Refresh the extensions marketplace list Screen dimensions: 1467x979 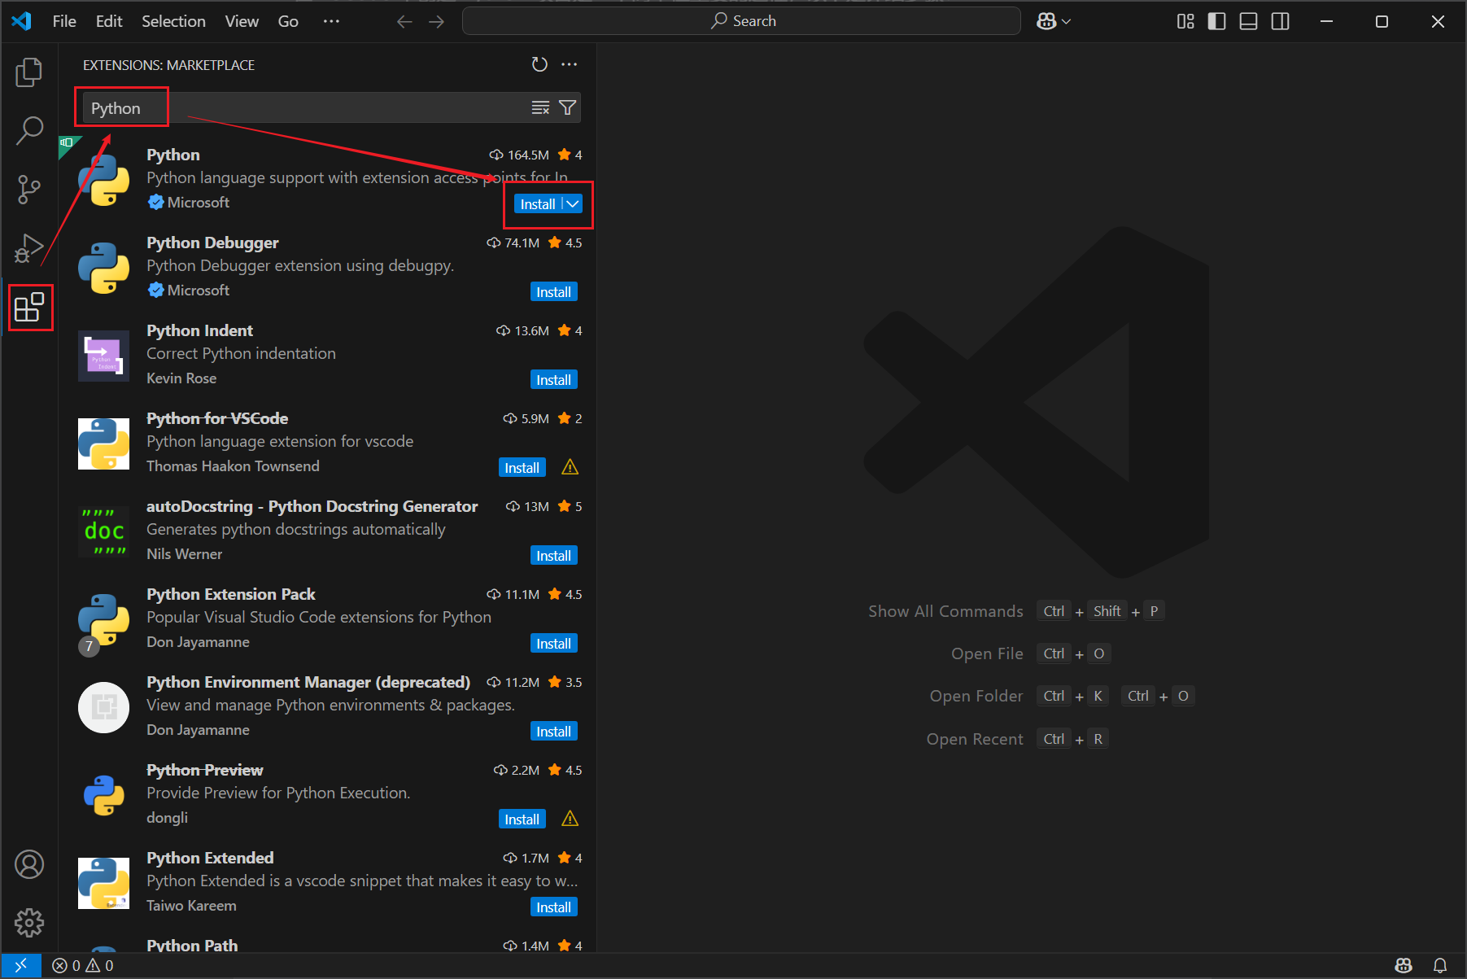(x=539, y=64)
